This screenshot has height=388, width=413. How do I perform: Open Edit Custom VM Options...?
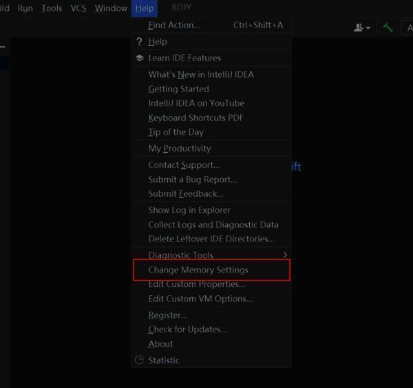click(211, 299)
